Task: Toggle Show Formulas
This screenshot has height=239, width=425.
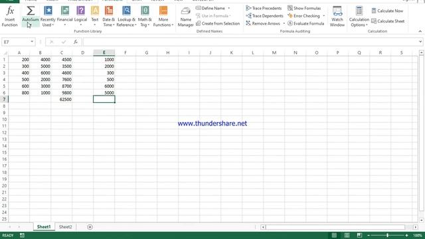Action: [304, 8]
